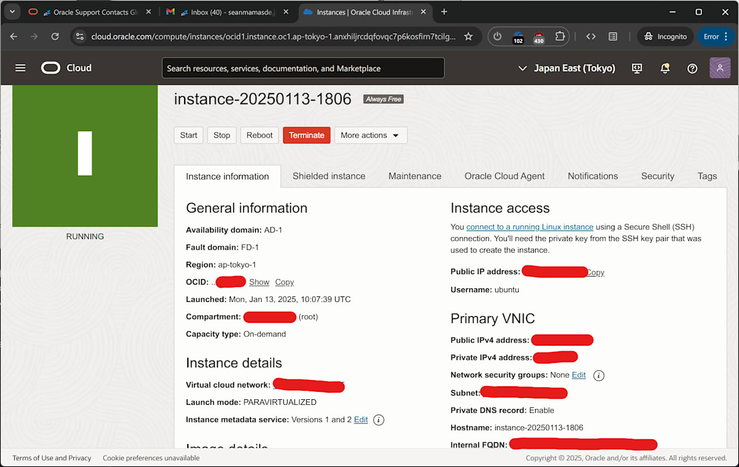Image resolution: width=739 pixels, height=467 pixels.
Task: Click the Start instance button
Action: 189,136
